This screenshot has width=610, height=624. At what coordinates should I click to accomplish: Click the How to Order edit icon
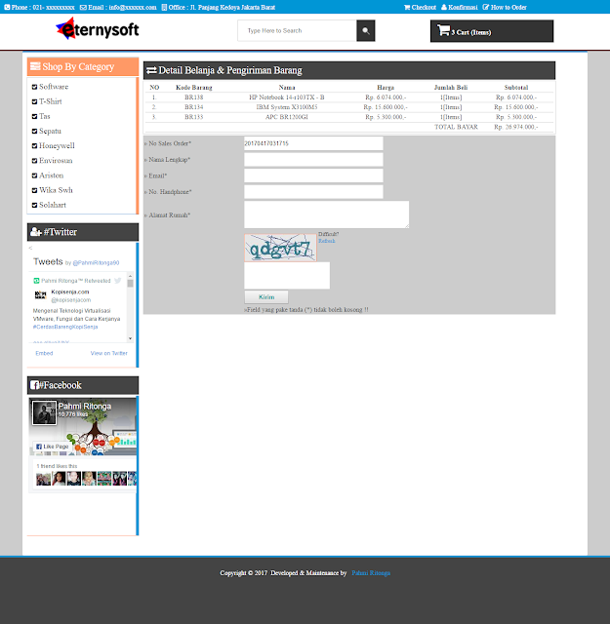(x=486, y=7)
